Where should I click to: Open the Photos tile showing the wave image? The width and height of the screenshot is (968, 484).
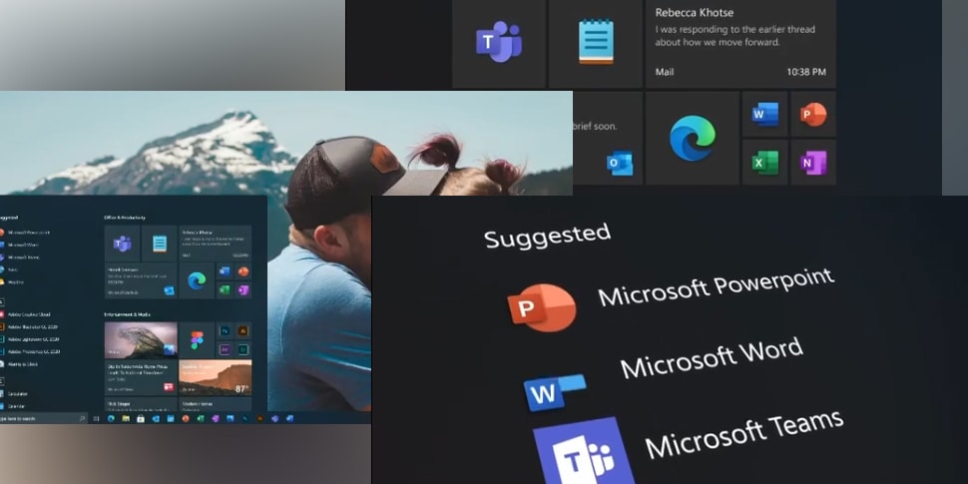click(141, 339)
